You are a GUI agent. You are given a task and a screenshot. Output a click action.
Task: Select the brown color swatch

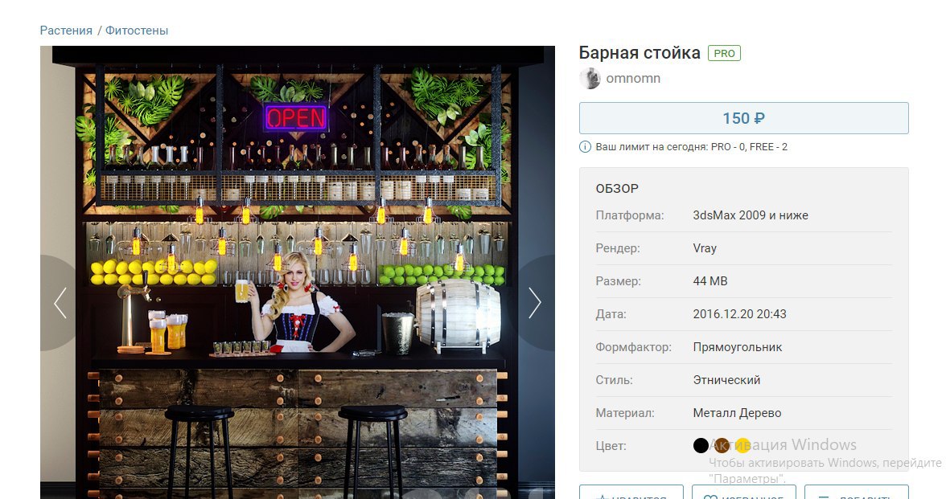[722, 445]
